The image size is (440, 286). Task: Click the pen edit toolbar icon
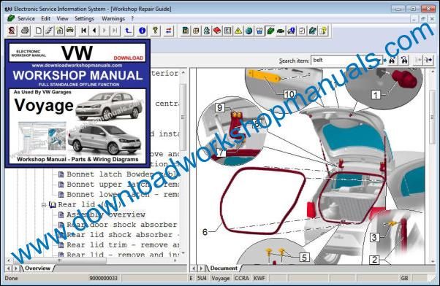[49, 30]
